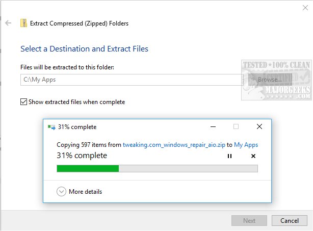
Task: Pause the file copy operation
Action: [229, 156]
